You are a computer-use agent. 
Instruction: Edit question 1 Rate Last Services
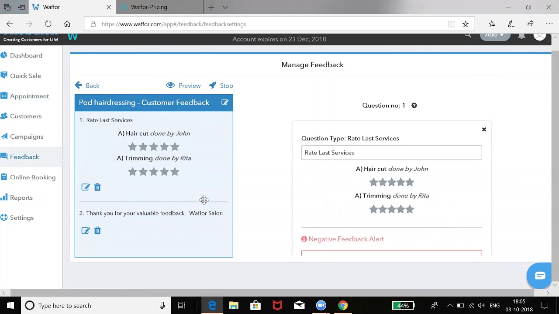point(86,187)
